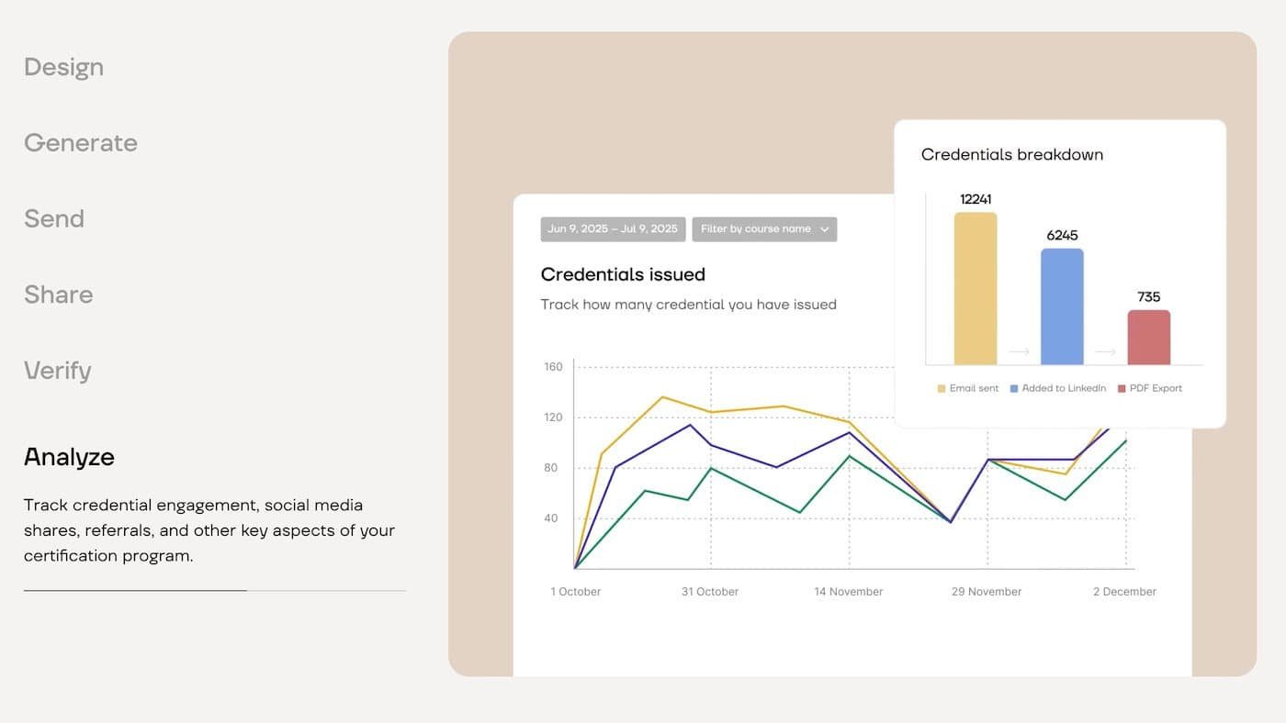Select the Design section in the sidebar
The width and height of the screenshot is (1286, 723).
[63, 66]
